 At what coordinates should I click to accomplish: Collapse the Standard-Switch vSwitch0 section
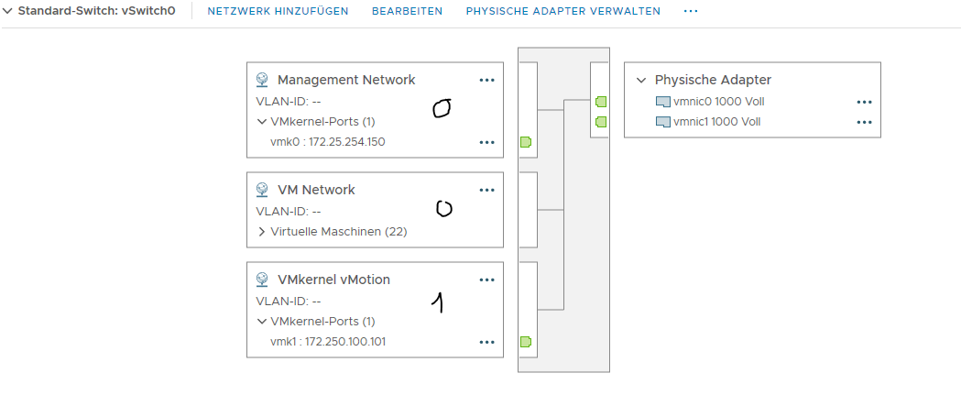pos(8,11)
